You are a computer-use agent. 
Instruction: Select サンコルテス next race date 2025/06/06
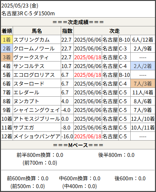coord(88,66)
